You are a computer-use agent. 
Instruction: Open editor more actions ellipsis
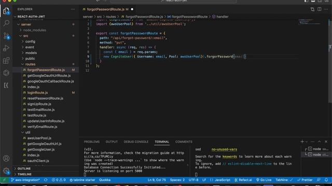(x=326, y=9)
